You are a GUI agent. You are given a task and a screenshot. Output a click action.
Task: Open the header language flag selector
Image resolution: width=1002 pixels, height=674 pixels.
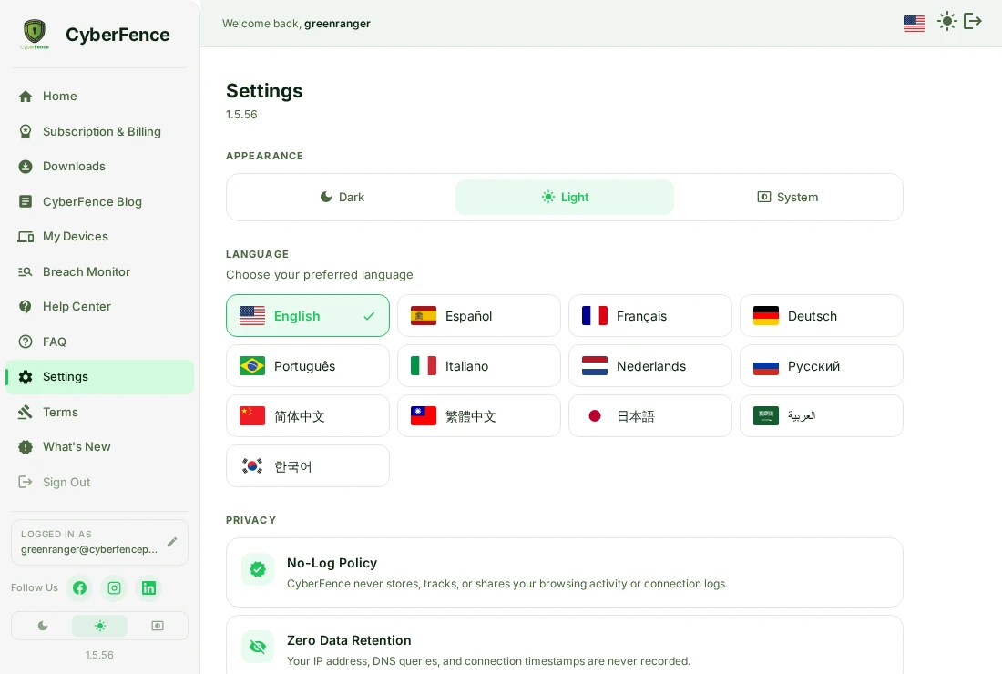914,24
